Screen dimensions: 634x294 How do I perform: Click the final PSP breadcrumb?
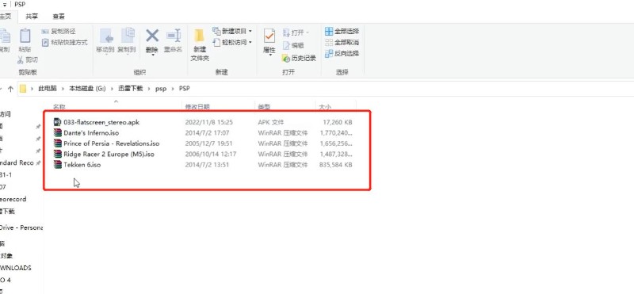click(185, 89)
